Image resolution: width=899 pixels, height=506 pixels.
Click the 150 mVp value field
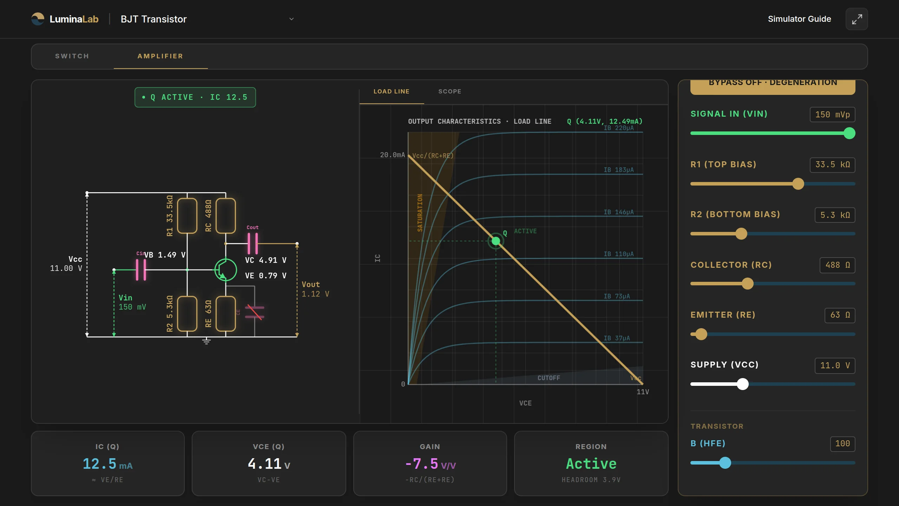tap(832, 115)
